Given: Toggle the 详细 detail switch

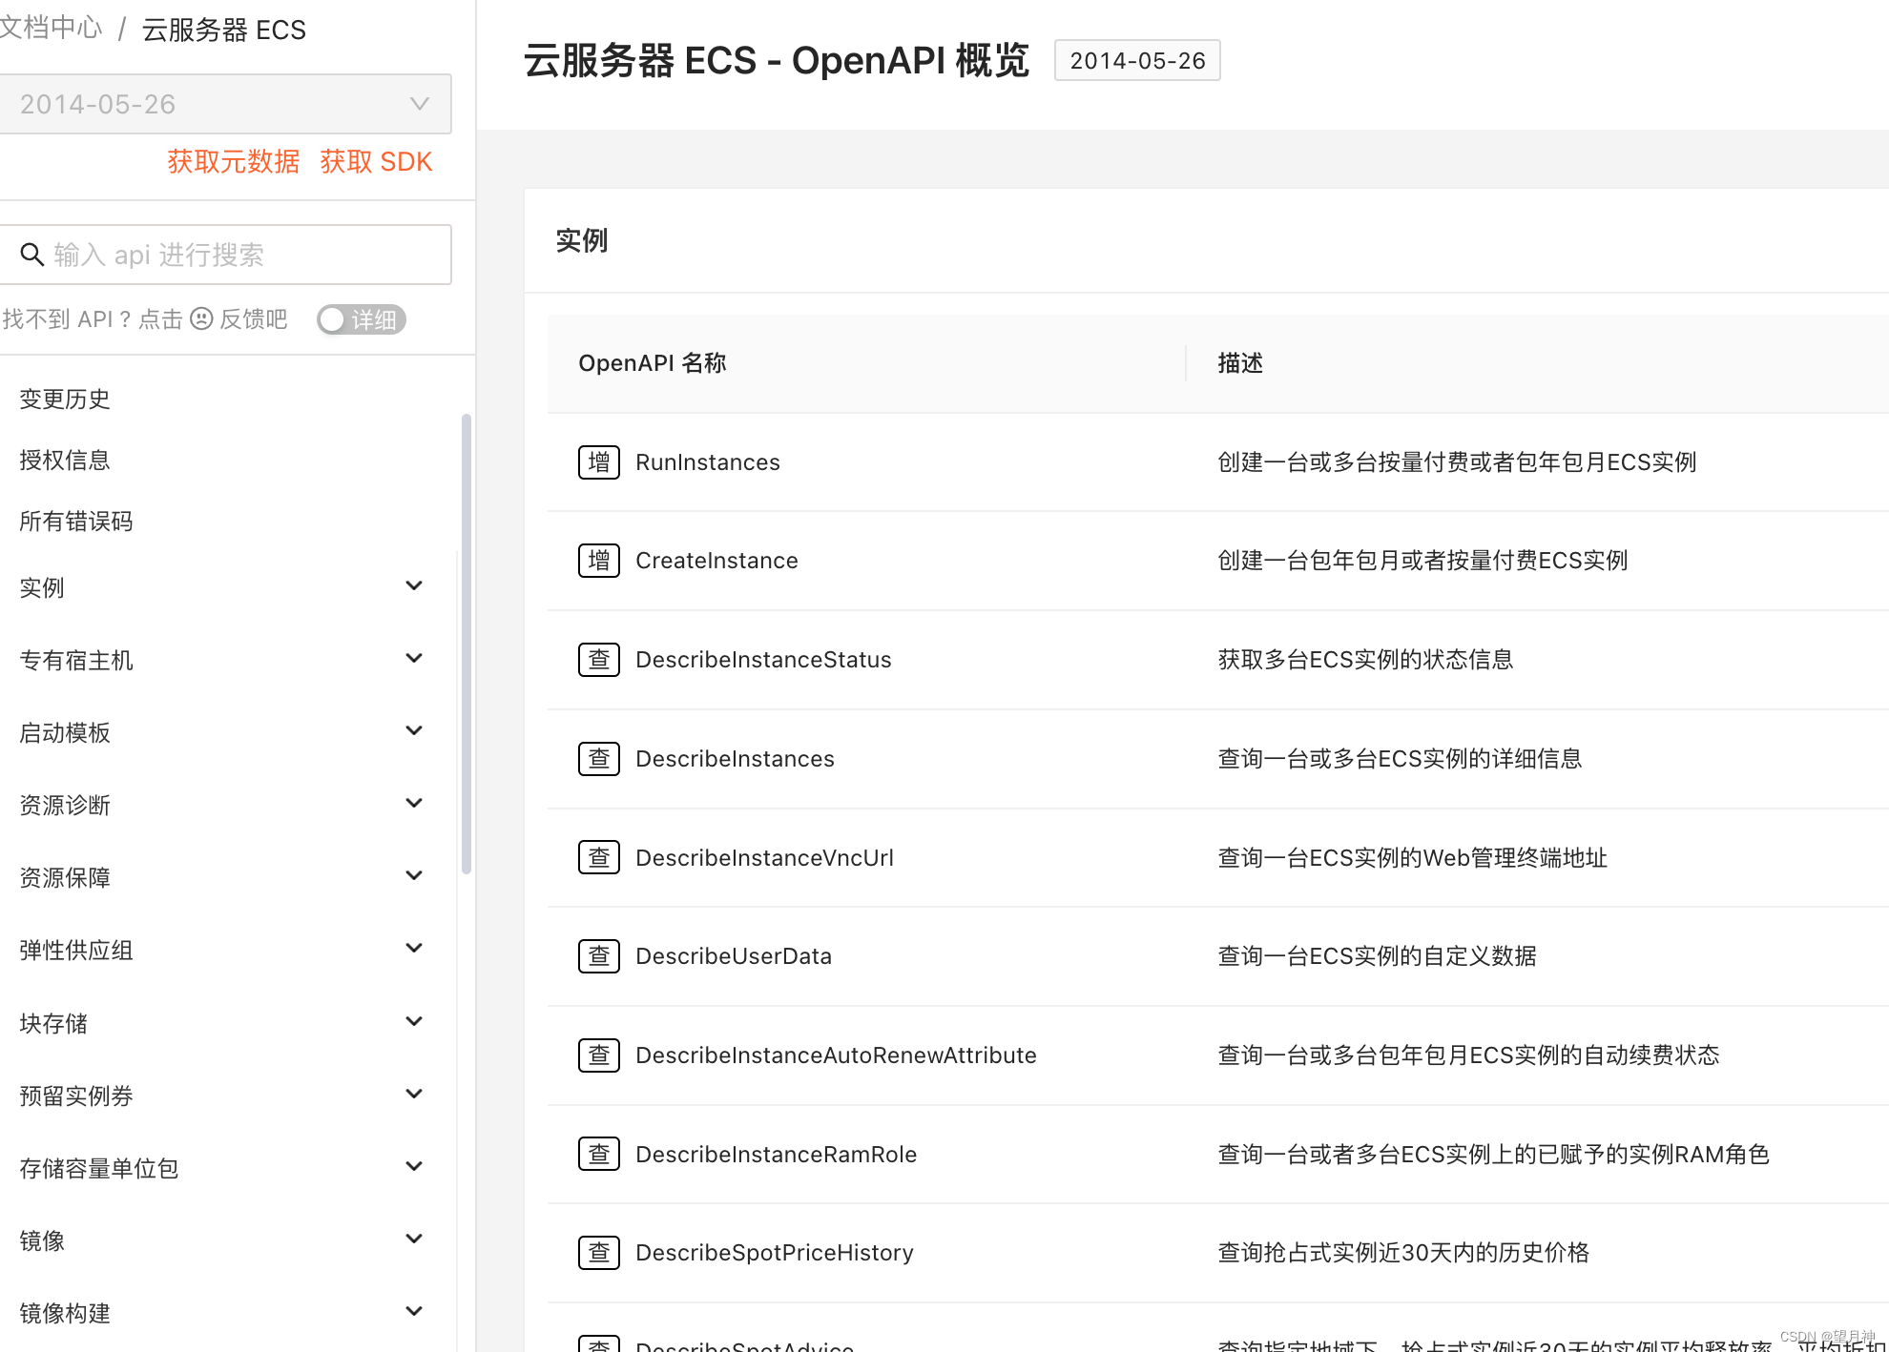Looking at the screenshot, I should point(362,319).
